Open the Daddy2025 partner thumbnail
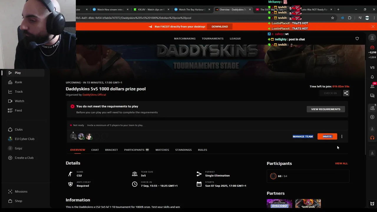The width and height of the screenshot is (377, 212). tap(308, 204)
